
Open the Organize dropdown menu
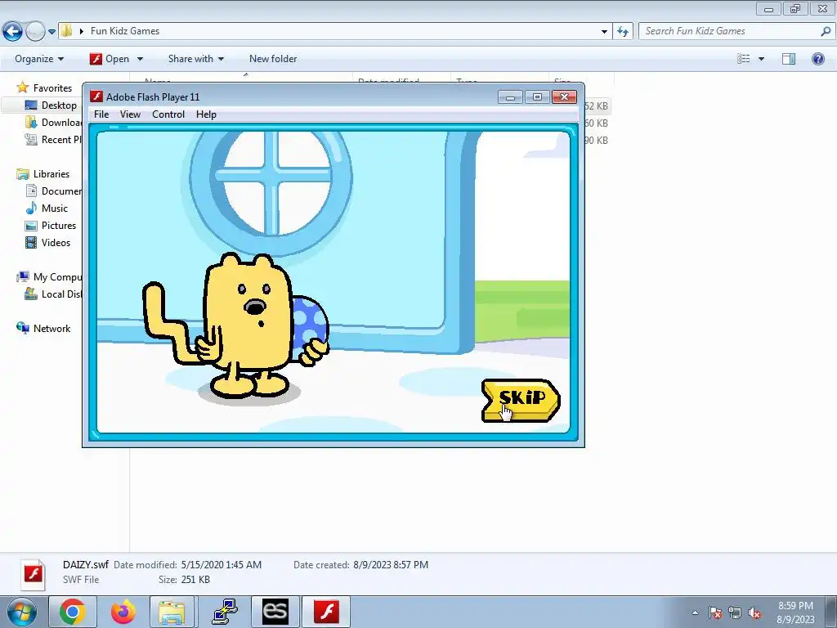click(x=39, y=59)
